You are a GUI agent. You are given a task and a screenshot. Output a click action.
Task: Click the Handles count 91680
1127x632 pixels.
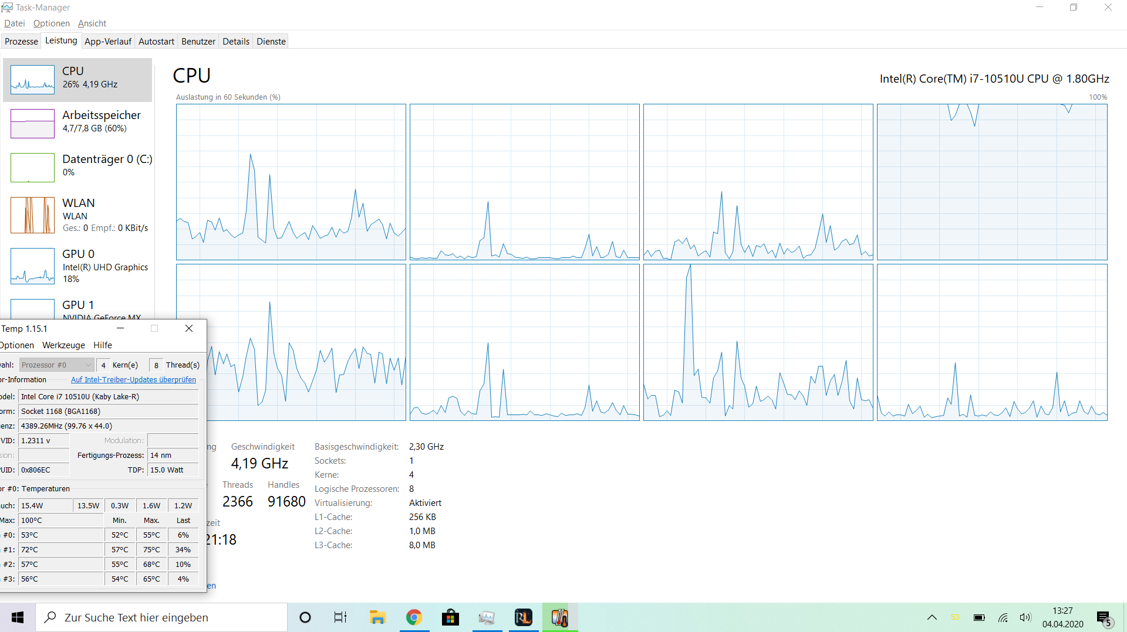pyautogui.click(x=287, y=502)
